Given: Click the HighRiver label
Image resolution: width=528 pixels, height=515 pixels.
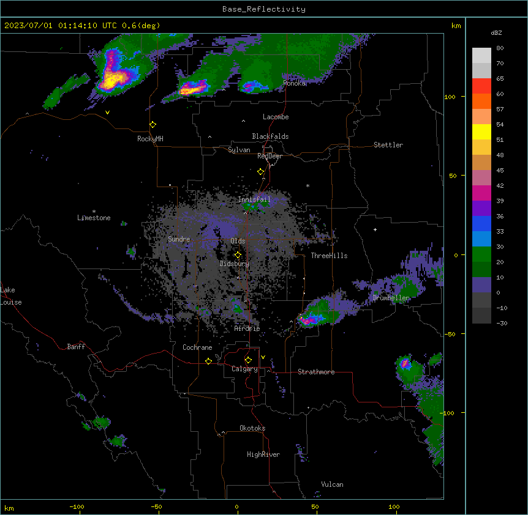Looking at the screenshot, I should (263, 454).
